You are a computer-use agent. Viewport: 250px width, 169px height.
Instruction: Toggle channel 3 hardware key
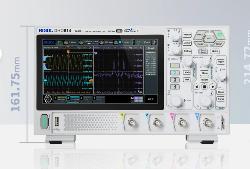pos(175,80)
